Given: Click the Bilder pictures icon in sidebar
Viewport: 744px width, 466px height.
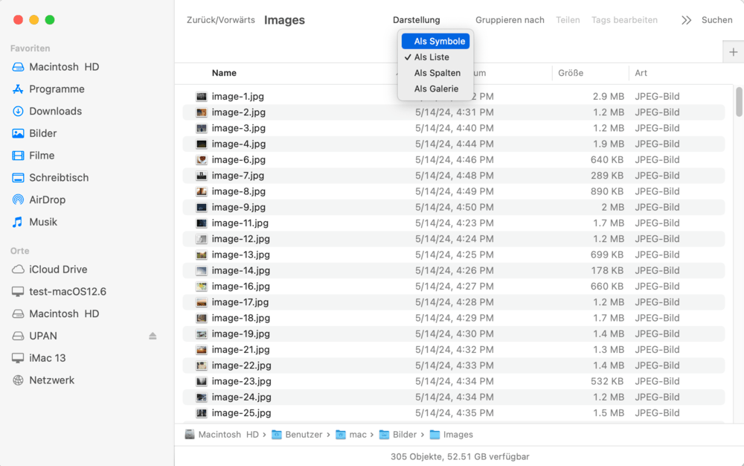Looking at the screenshot, I should 18,133.
